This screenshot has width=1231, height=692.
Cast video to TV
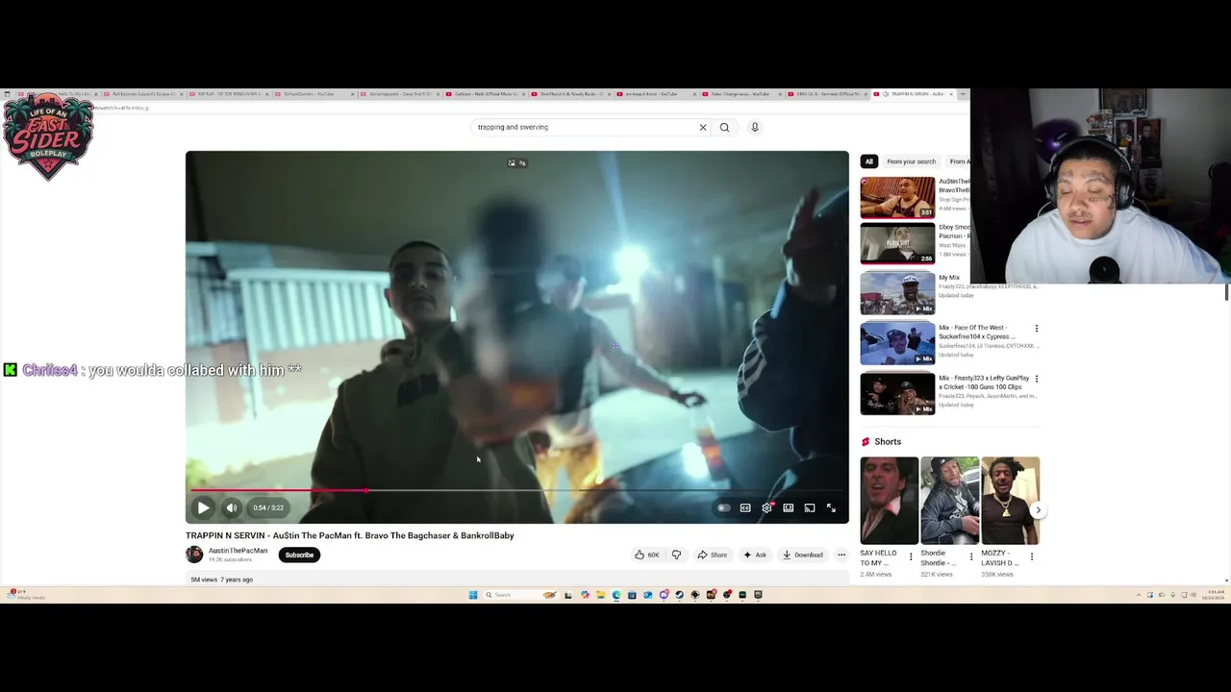pos(810,507)
